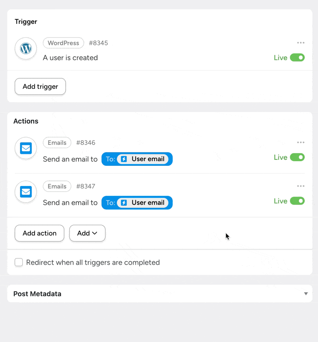
Task: Open the three-dot menu for trigger #8345
Action: click(301, 43)
